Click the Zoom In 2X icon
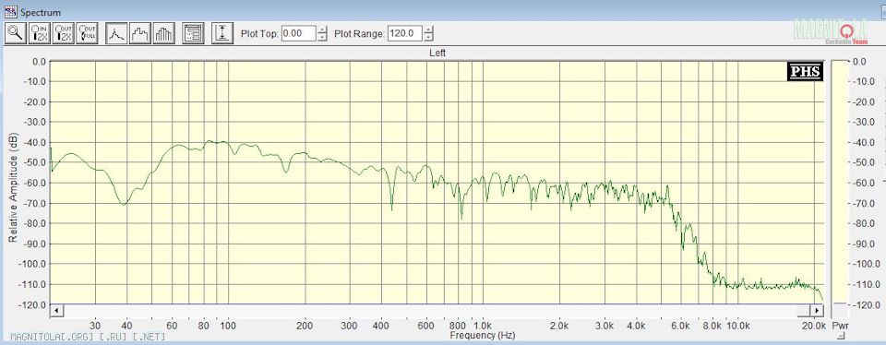Viewport: 886px width, 345px height. pyautogui.click(x=39, y=33)
